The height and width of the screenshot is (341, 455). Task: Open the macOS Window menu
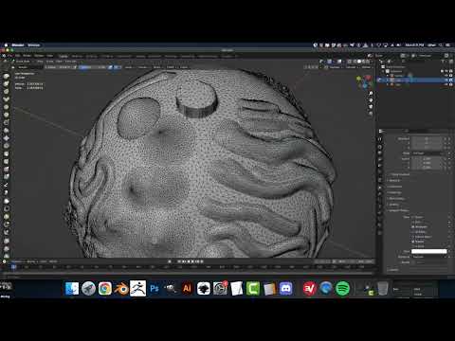[33, 45]
